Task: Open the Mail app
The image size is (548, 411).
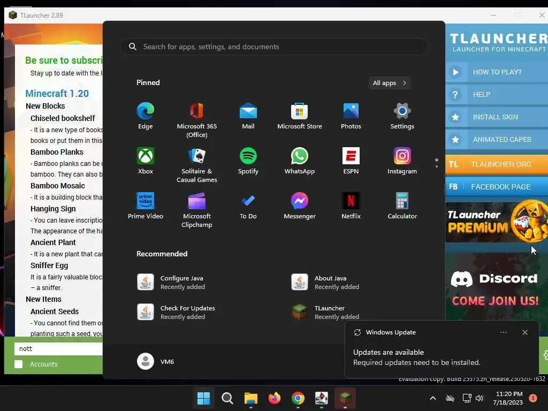Action: coord(248,116)
